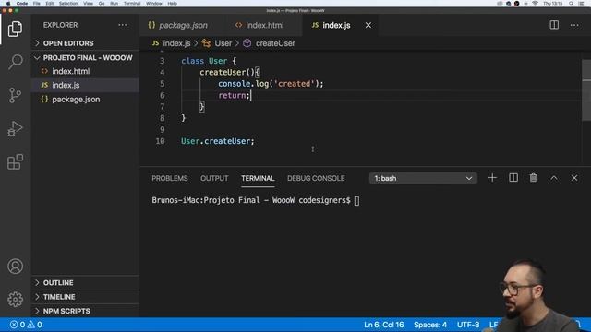Close the terminal panel

pos(574,178)
